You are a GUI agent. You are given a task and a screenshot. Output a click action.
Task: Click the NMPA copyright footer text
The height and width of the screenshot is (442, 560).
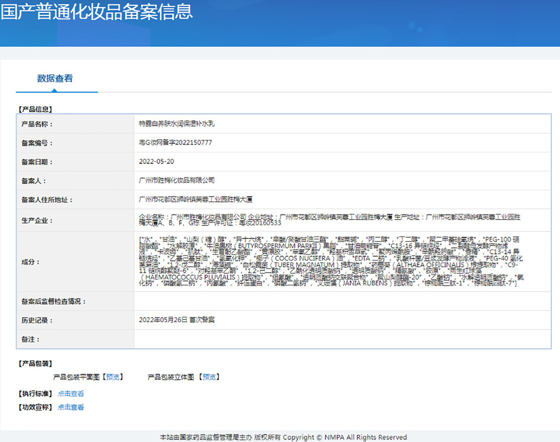(283, 437)
